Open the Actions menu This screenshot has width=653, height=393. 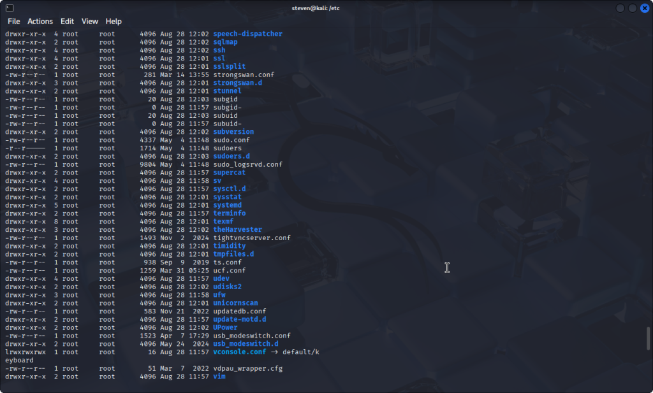point(40,21)
